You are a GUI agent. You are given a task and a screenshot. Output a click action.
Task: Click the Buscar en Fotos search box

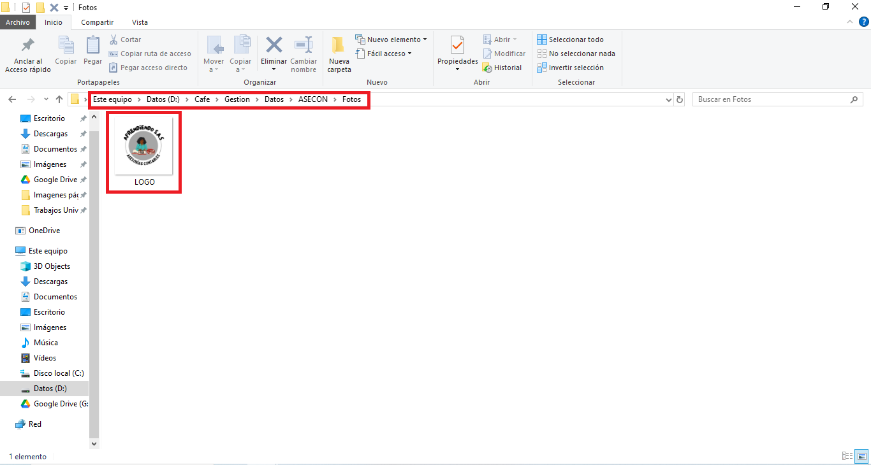pos(772,99)
